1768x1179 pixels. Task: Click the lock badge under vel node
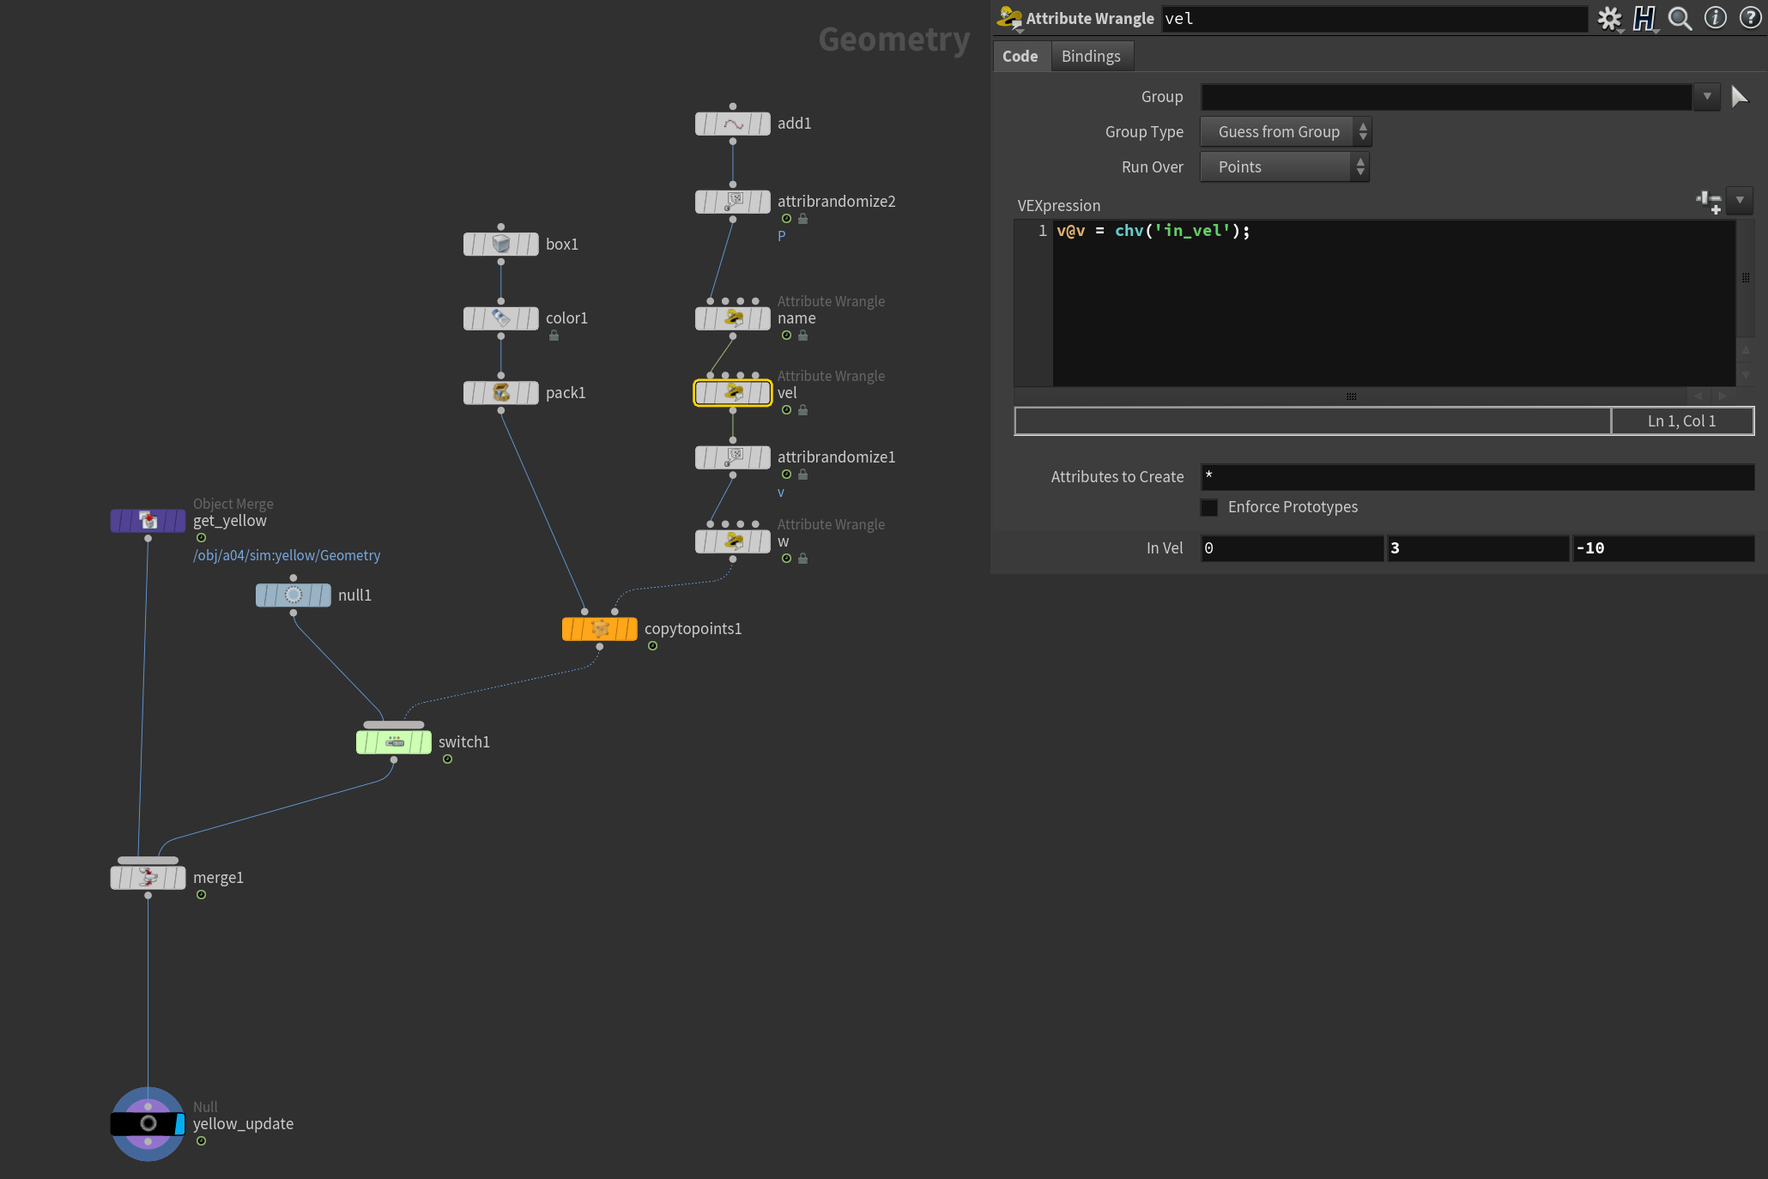tap(802, 410)
